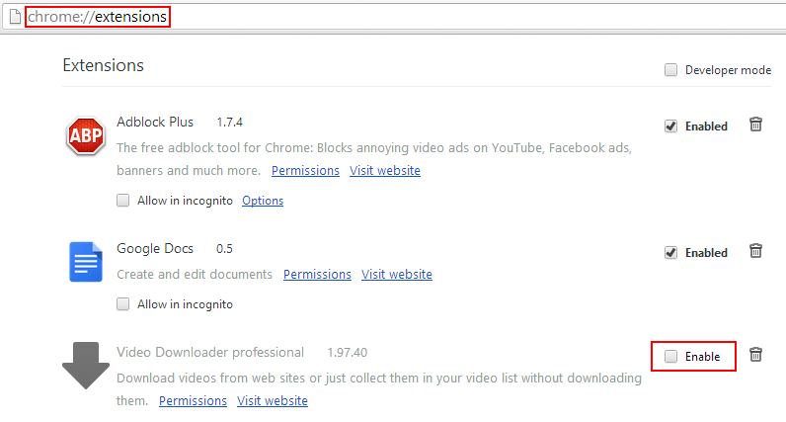Click the Extensions page heading
This screenshot has width=786, height=422.
point(104,65)
